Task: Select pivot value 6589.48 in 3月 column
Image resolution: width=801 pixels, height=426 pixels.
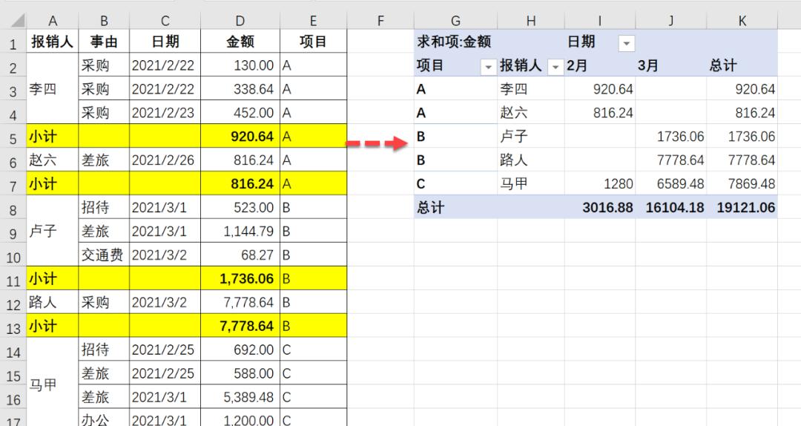Action: (x=671, y=183)
